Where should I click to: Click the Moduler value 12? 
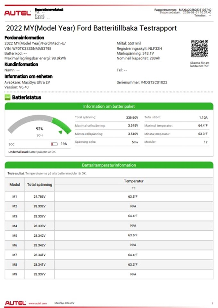(205, 142)
